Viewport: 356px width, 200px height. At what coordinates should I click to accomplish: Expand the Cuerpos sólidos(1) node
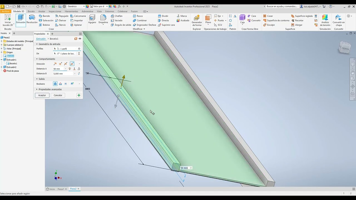point(1,45)
